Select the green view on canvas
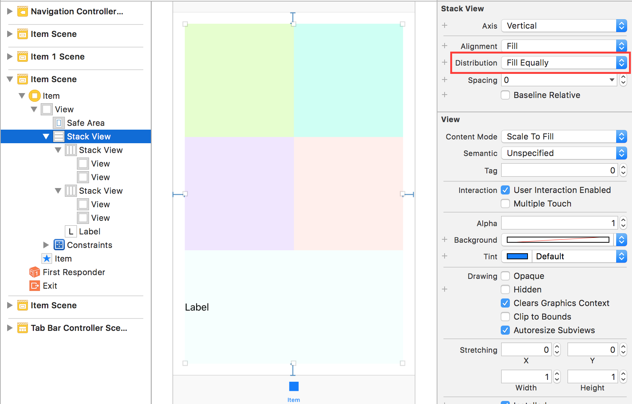This screenshot has width=632, height=404. click(x=239, y=80)
